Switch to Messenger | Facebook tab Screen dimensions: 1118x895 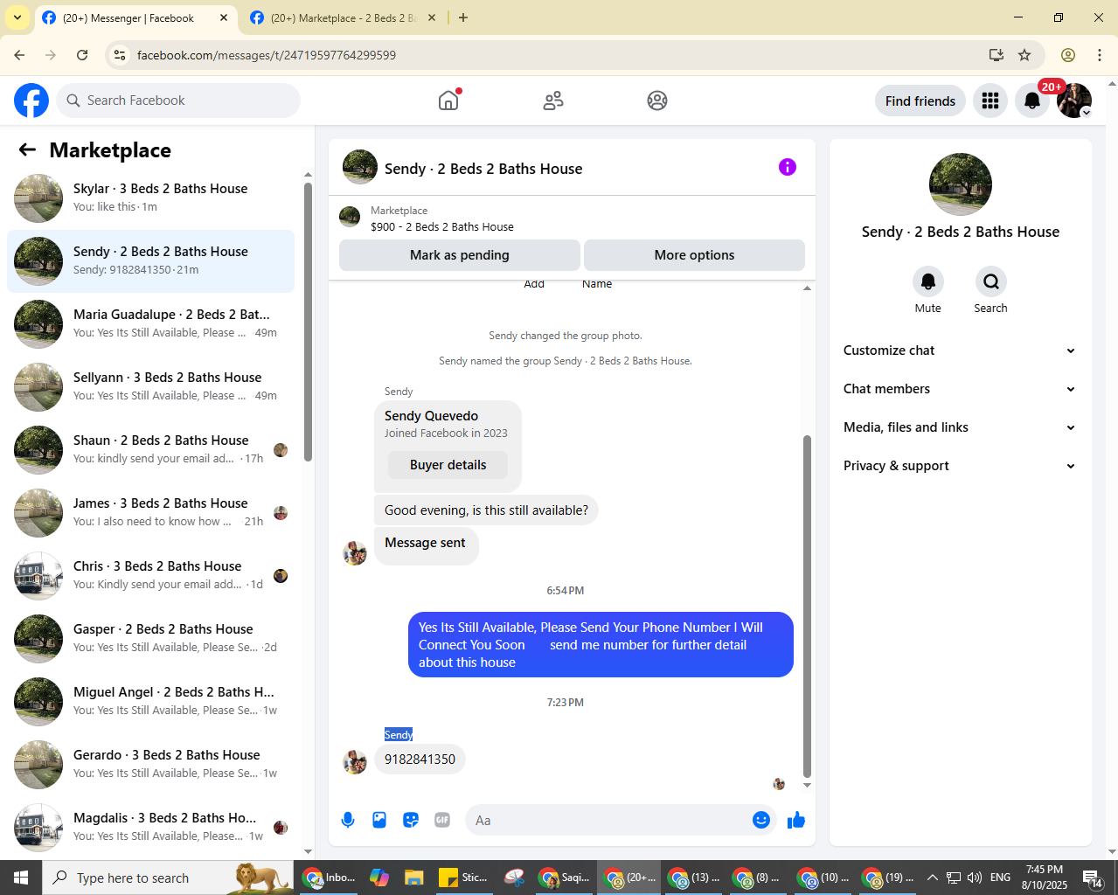[x=127, y=17]
